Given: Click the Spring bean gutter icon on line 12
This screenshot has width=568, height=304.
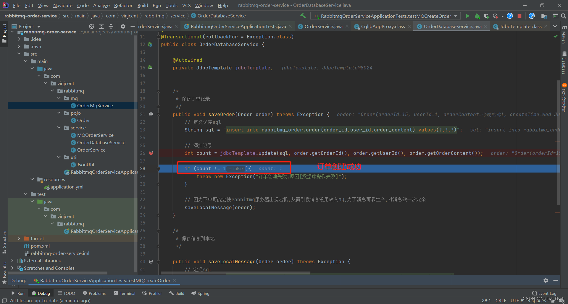Looking at the screenshot, I should pyautogui.click(x=150, y=44).
